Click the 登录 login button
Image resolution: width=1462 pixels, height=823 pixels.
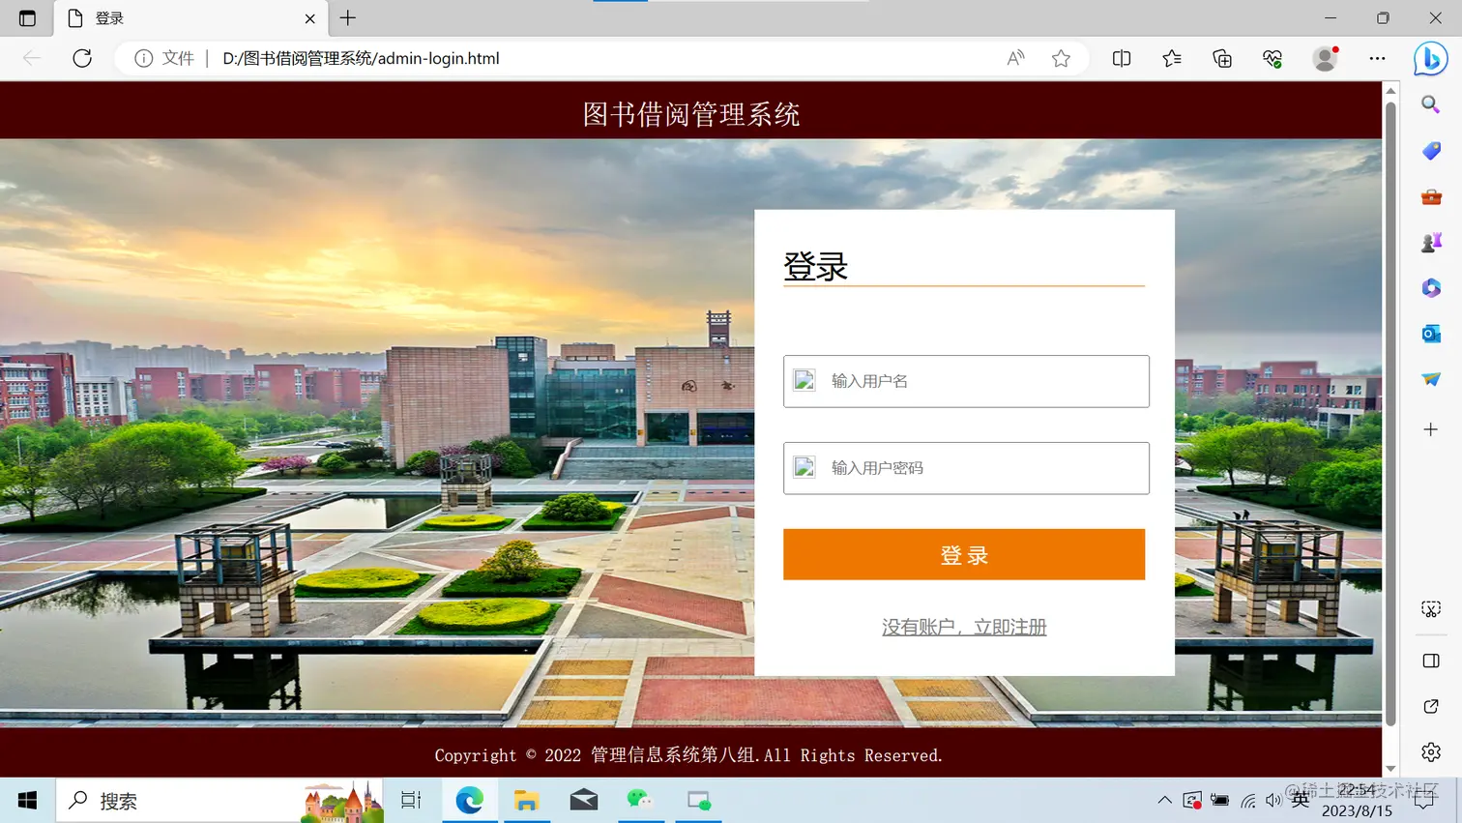[963, 554]
